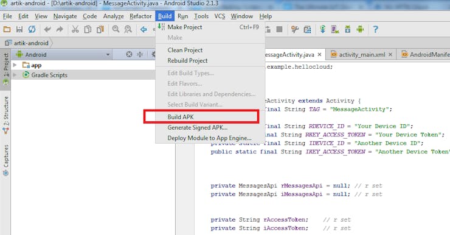Image resolution: width=450 pixels, height=235 pixels.
Task: Expand the Gradle Scripts tree node
Action: 15,75
